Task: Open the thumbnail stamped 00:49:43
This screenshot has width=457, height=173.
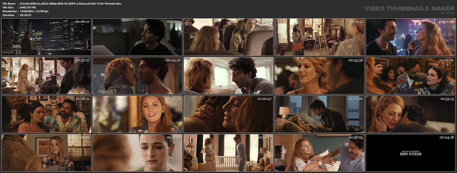Action: pos(228,76)
